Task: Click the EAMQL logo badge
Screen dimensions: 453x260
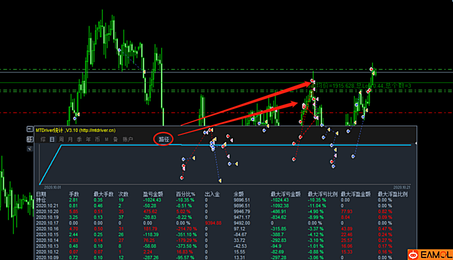Action: tap(430, 255)
